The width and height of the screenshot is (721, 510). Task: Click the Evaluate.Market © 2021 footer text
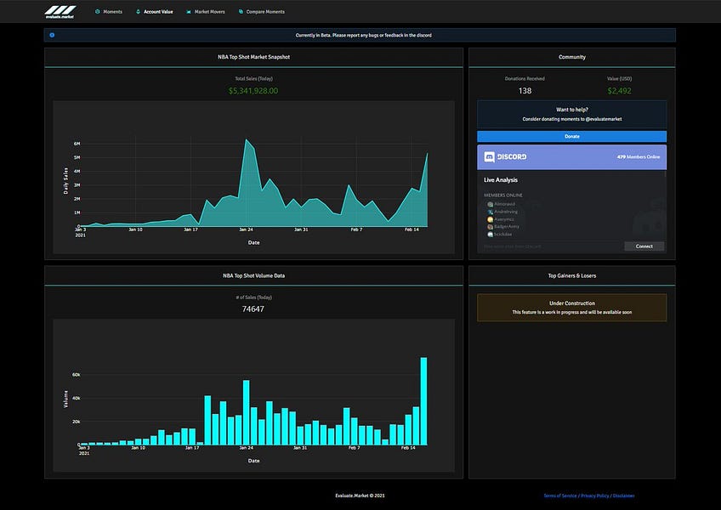coord(360,496)
